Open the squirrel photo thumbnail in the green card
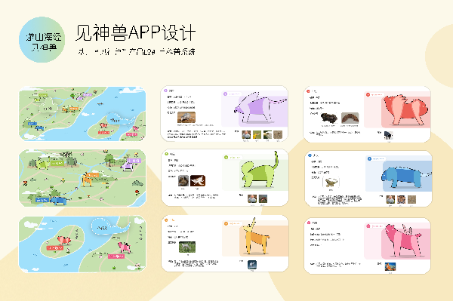 pos(183,180)
